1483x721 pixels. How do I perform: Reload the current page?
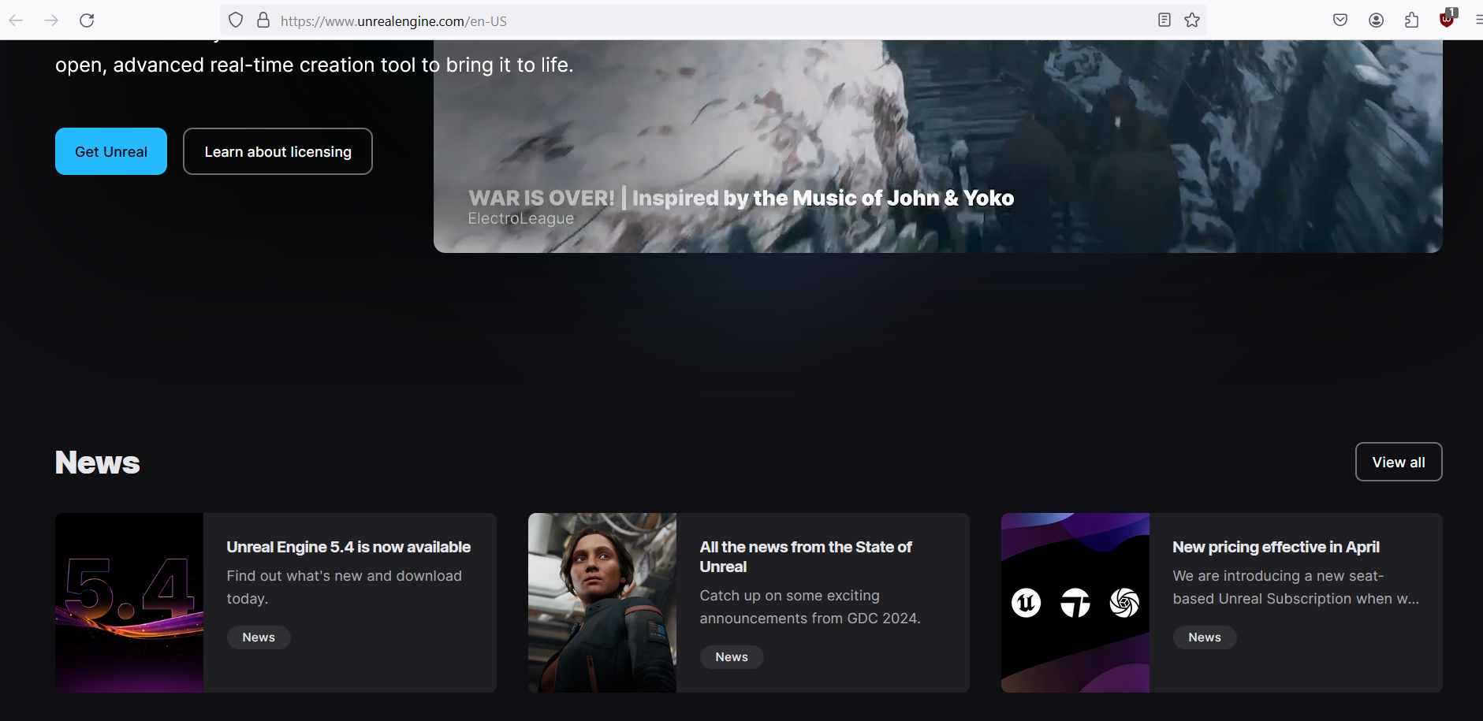pos(87,20)
